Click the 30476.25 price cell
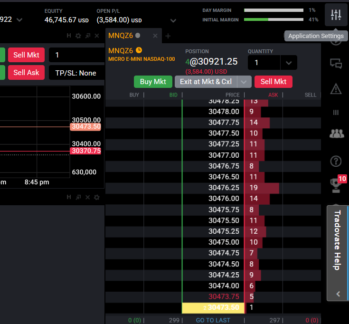Viewport: 349px width, 324px height. click(x=213, y=188)
